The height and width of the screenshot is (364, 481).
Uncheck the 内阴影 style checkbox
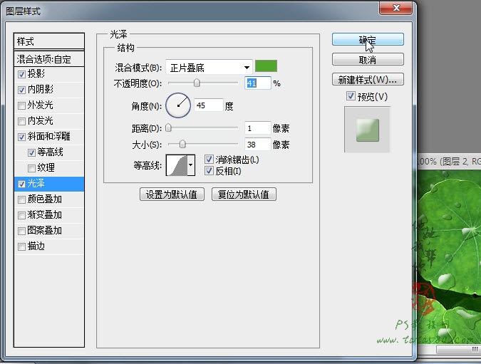coord(21,90)
